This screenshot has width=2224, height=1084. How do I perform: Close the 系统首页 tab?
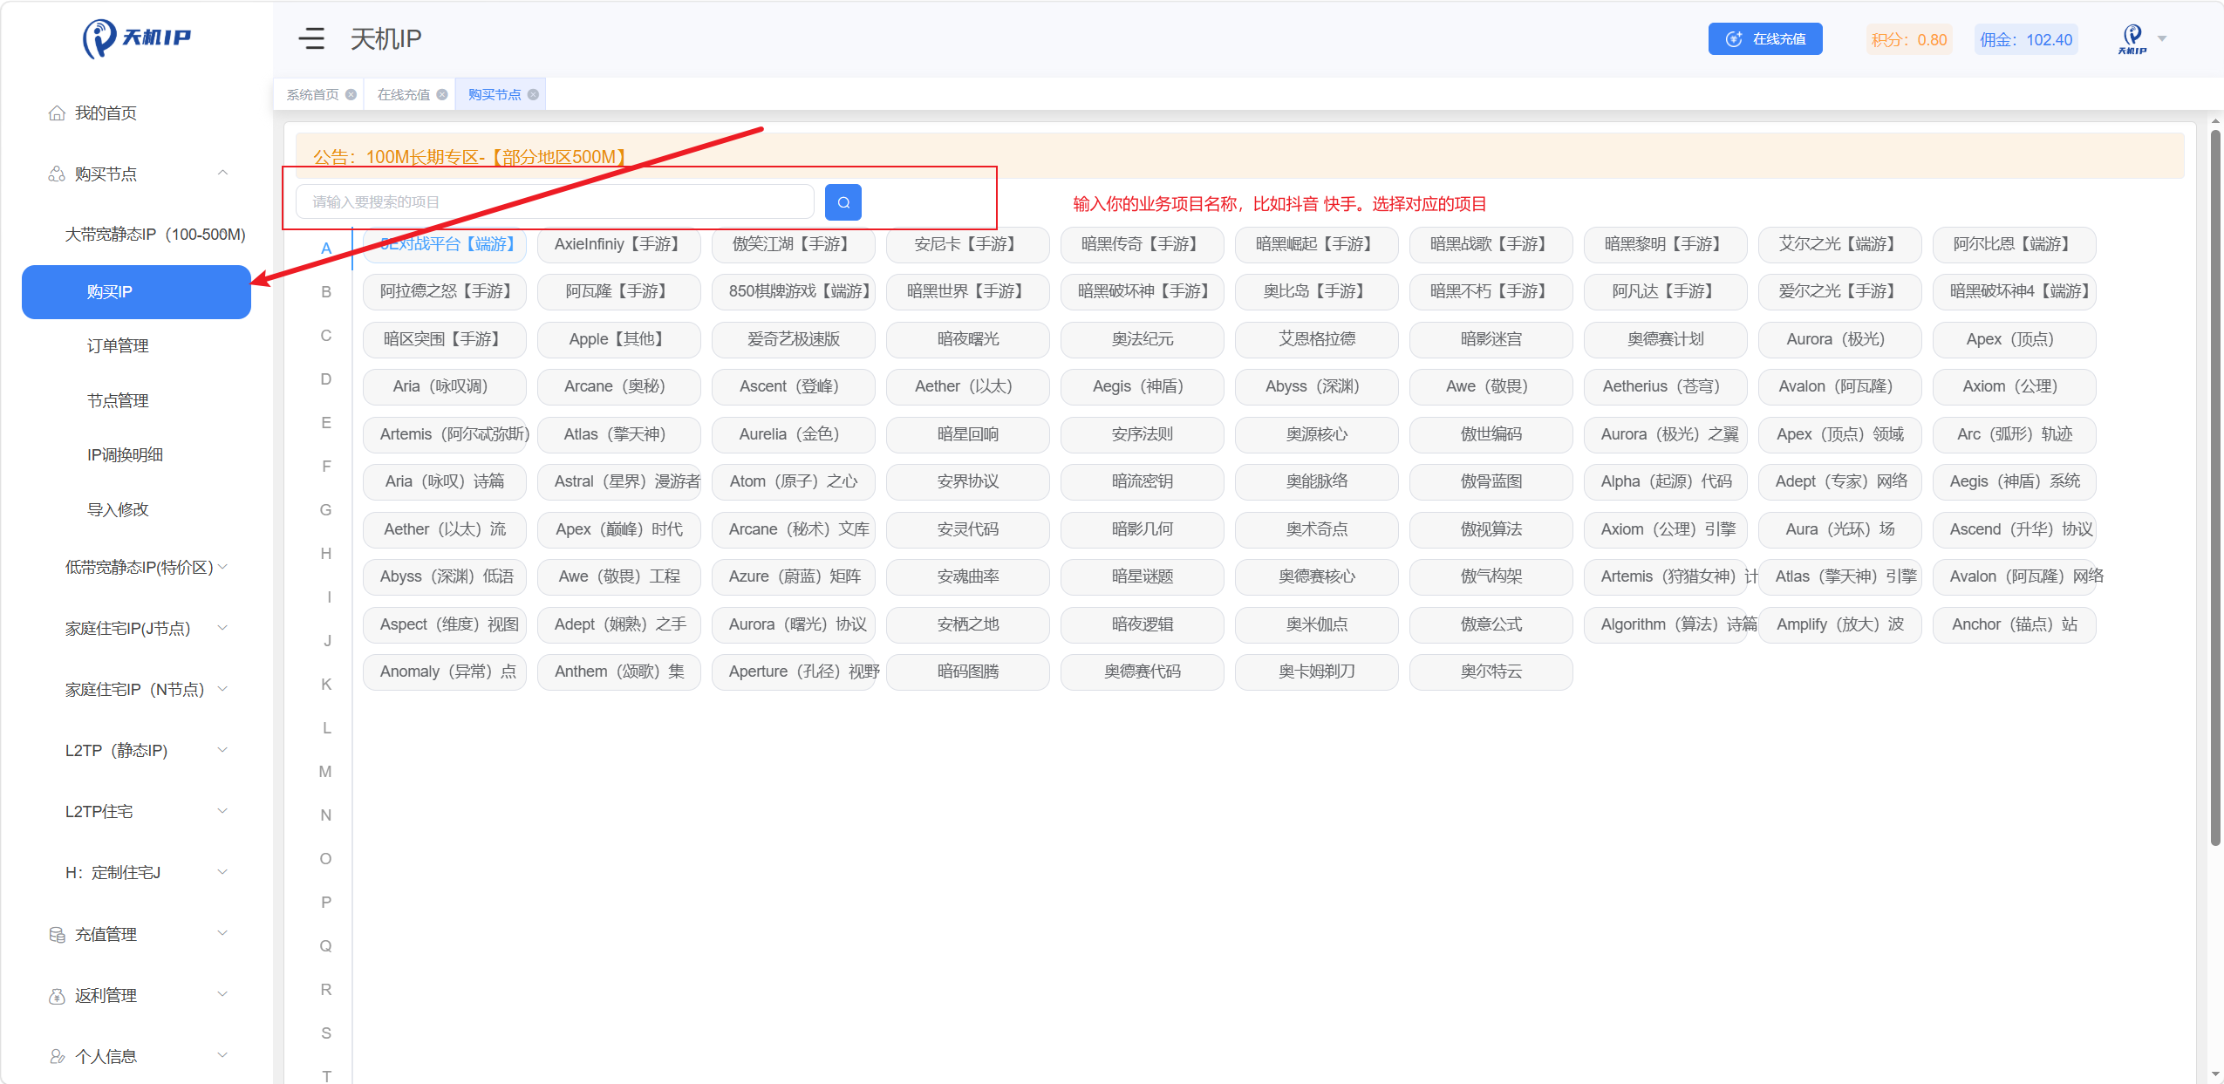351,95
